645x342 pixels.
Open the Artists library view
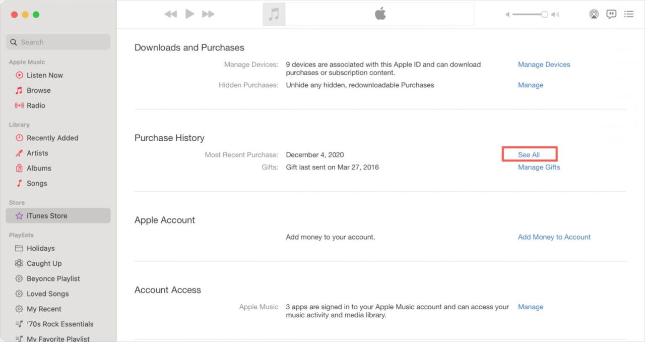click(38, 153)
